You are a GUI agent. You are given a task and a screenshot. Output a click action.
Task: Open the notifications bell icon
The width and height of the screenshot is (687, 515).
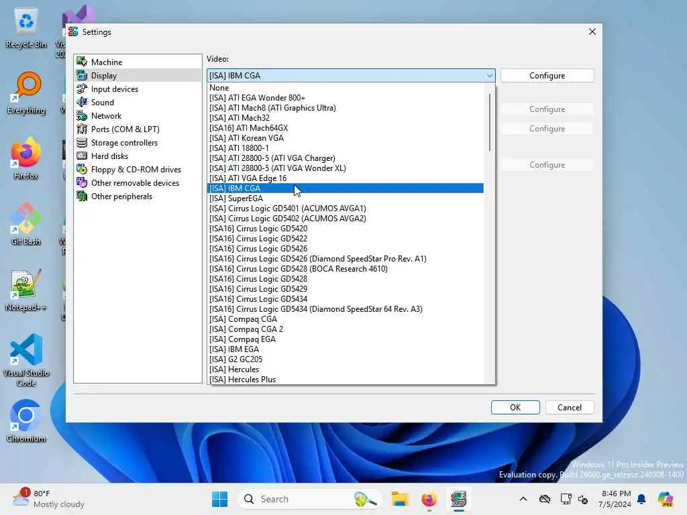click(x=641, y=499)
